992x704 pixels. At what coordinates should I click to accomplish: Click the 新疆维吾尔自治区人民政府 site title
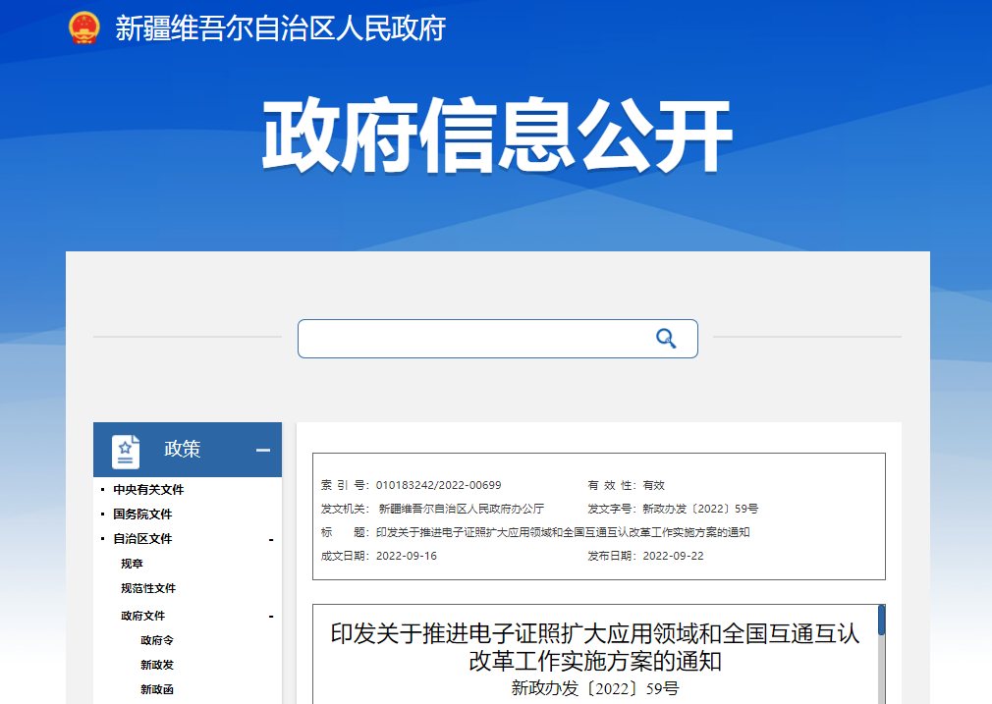click(x=280, y=28)
